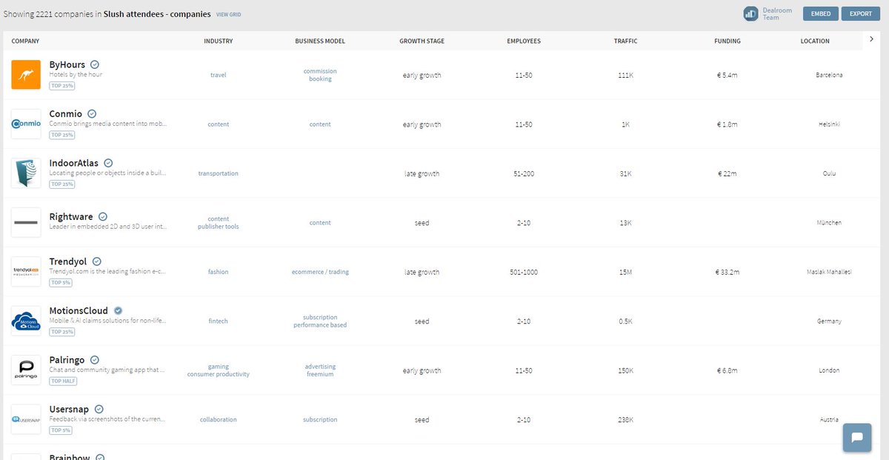This screenshot has height=460, width=889.
Task: Click verified badge next to Conmio
Action: tap(92, 113)
